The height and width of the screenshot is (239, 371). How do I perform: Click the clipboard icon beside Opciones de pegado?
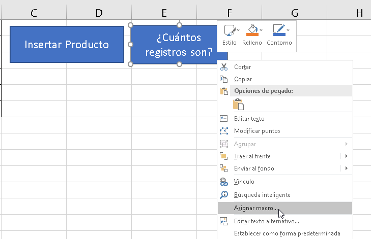pyautogui.click(x=224, y=91)
